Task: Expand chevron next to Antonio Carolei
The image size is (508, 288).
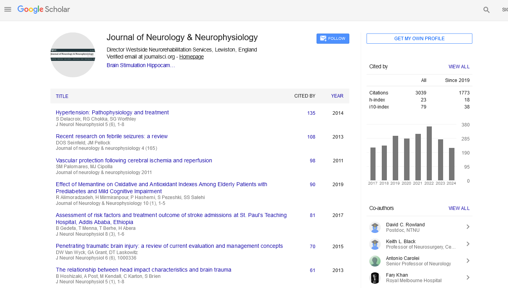Action: tap(468, 261)
